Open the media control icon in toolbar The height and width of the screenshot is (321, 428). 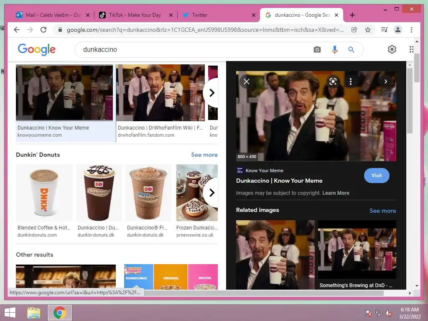[x=385, y=30]
